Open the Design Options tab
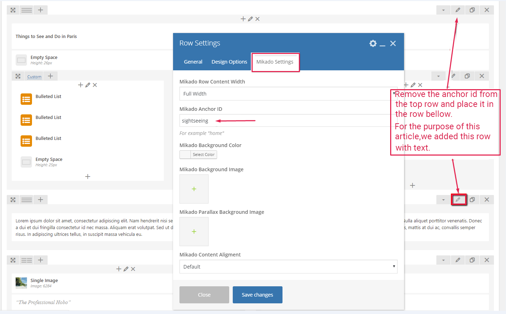Image resolution: width=506 pixels, height=314 pixels. point(229,62)
